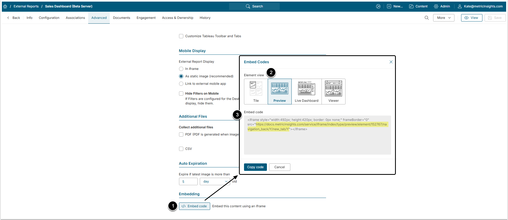Click the Embedding section heading
This screenshot has width=508, height=220.
point(189,194)
